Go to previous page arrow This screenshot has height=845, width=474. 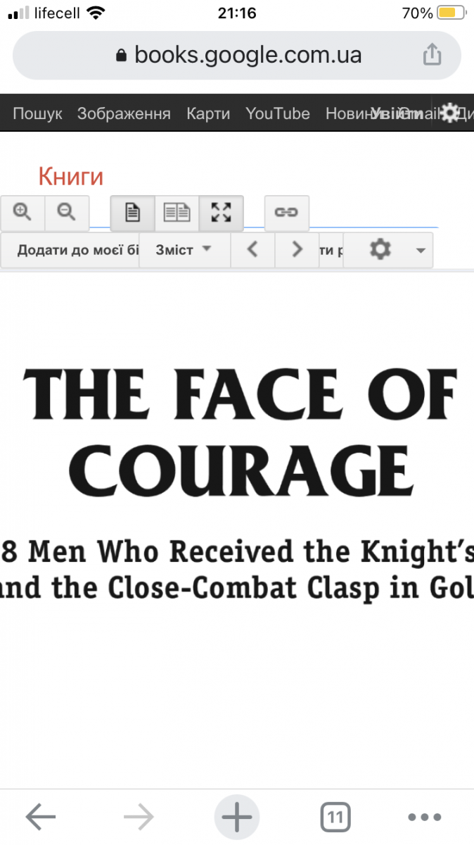[252, 250]
